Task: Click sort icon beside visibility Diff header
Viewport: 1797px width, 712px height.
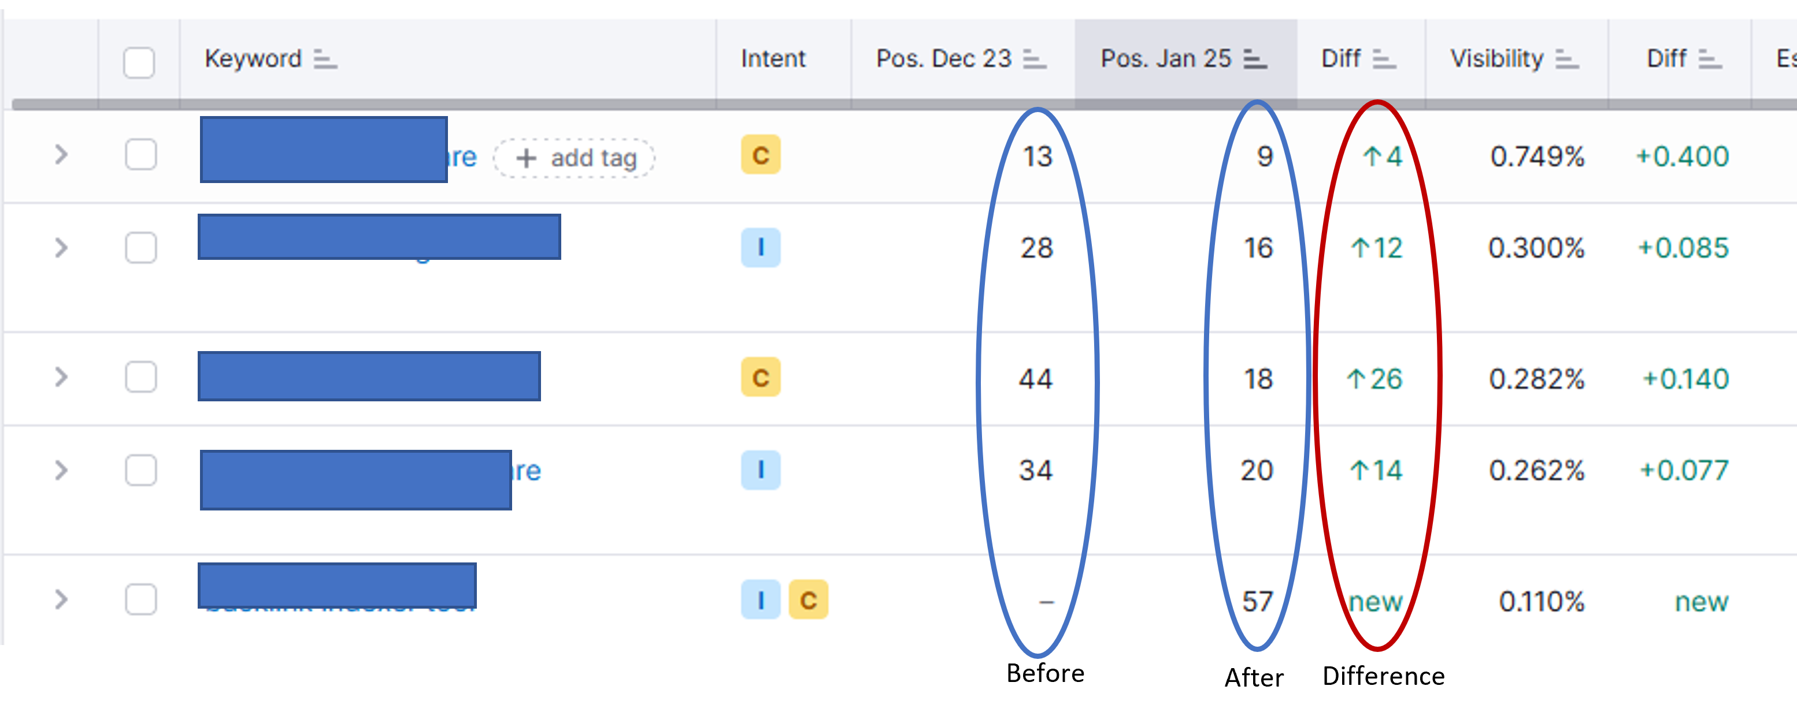Action: 1710,59
